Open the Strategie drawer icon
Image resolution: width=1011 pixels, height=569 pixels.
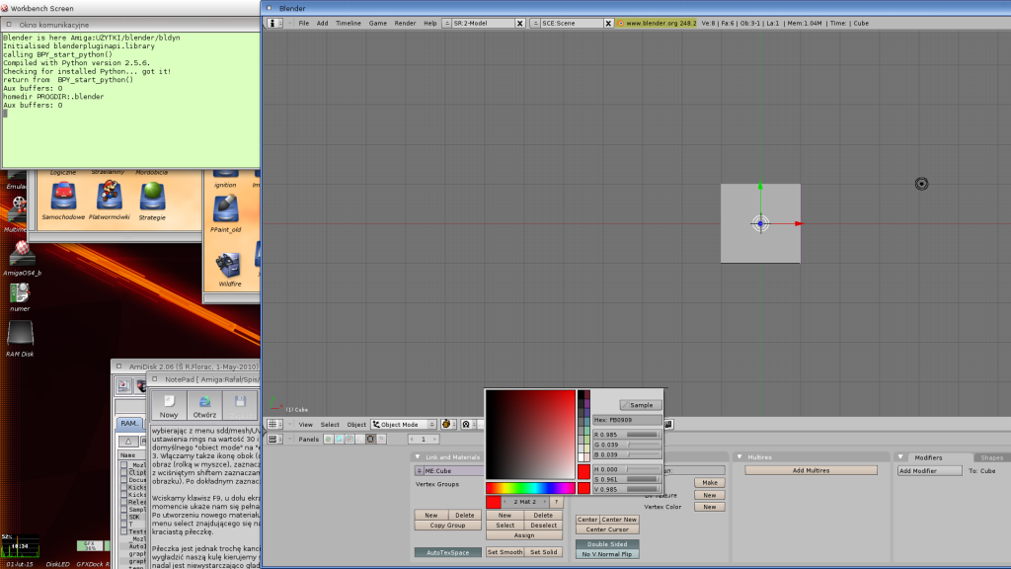pos(152,197)
